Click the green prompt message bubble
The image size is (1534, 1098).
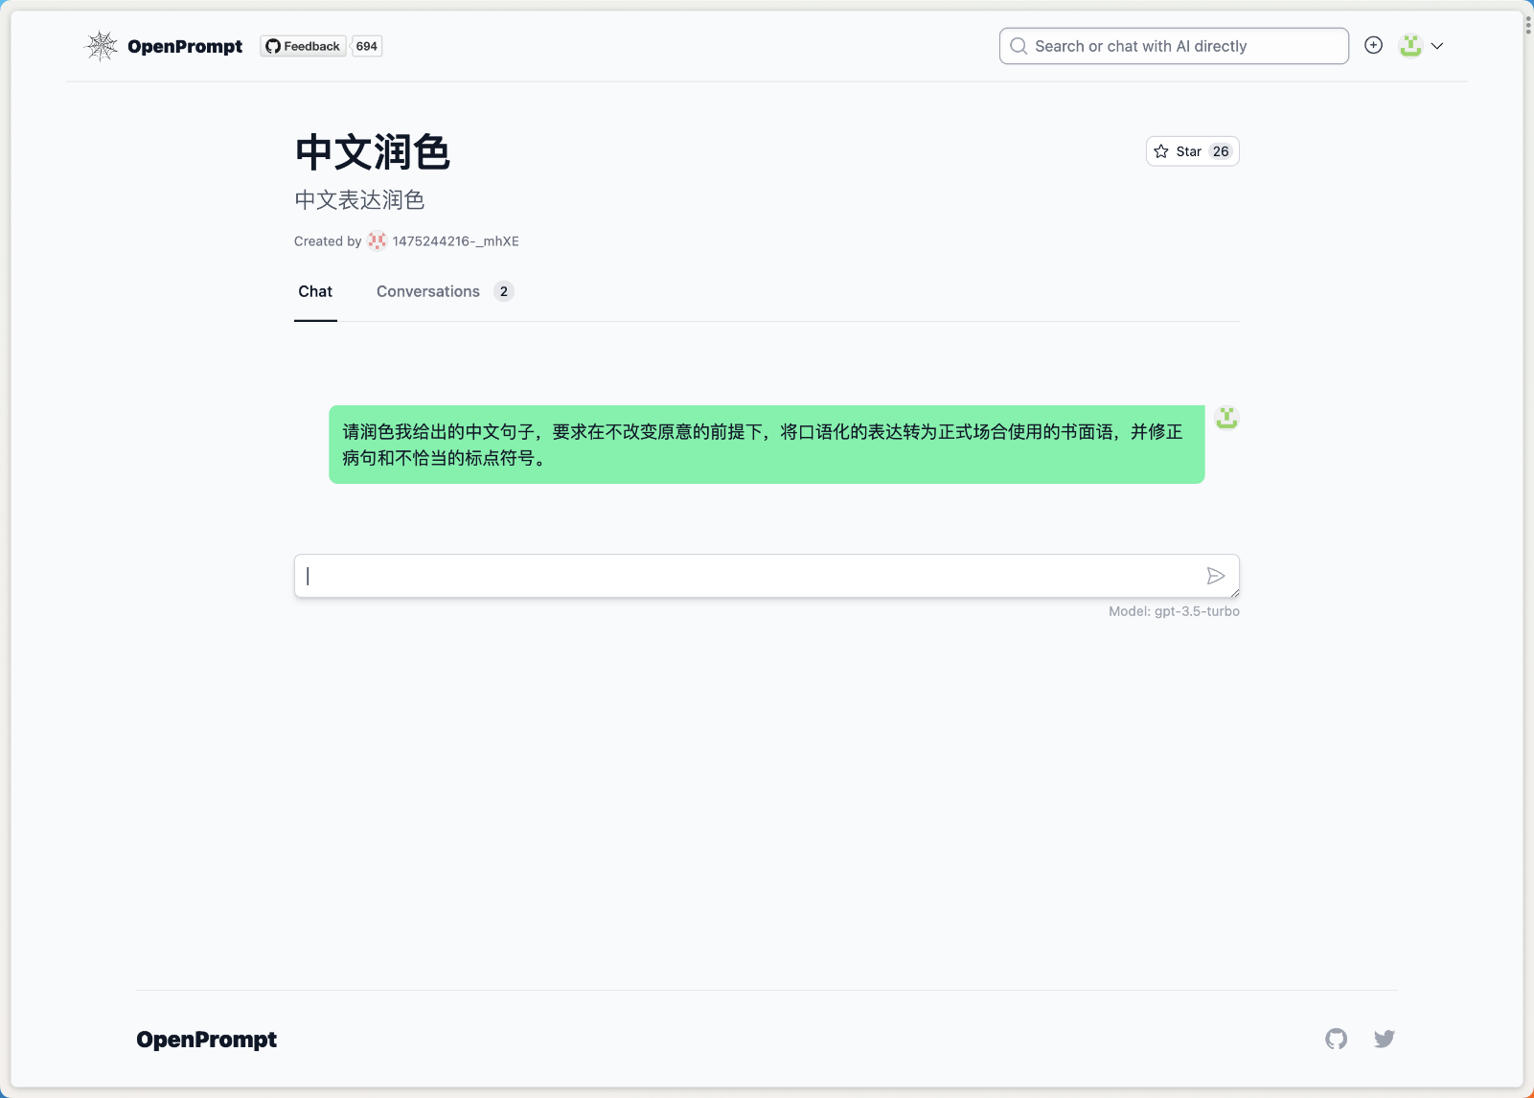coord(766,445)
